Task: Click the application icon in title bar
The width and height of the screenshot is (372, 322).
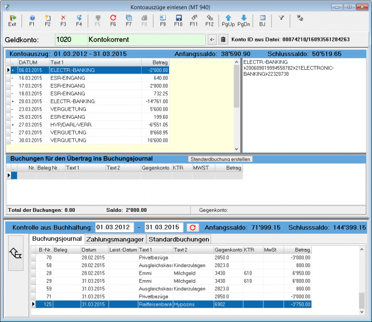Action: click(7, 7)
